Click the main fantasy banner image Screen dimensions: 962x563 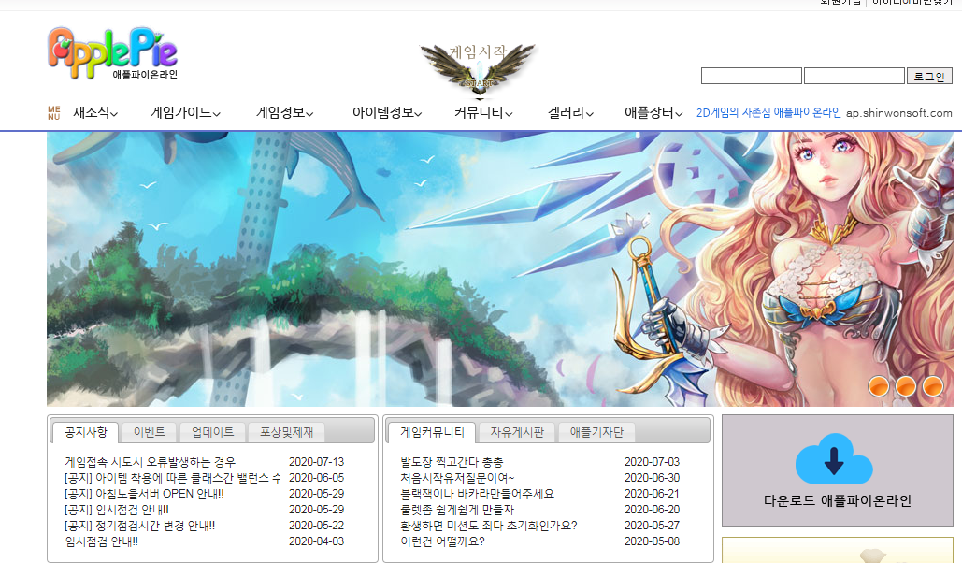500,269
